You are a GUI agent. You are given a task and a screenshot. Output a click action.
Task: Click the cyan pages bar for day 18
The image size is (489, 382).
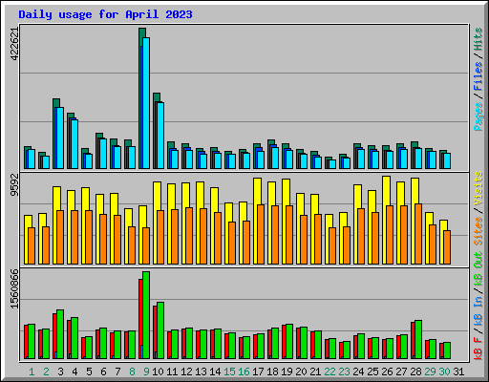(x=275, y=158)
